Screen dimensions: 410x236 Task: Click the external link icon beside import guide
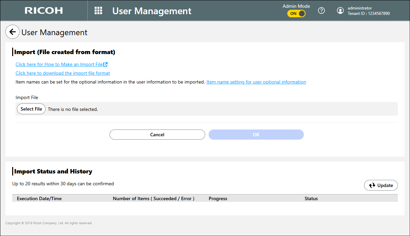pyautogui.click(x=105, y=64)
